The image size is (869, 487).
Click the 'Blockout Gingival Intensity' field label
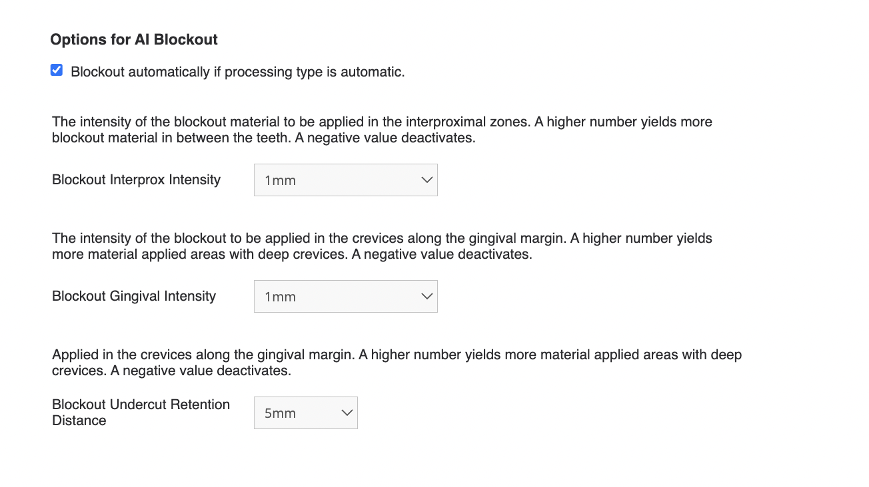134,296
